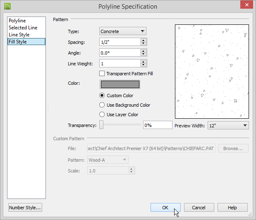This screenshot has width=256, height=220.
Task: Open the gray Color swatch picker
Action: click(120, 84)
